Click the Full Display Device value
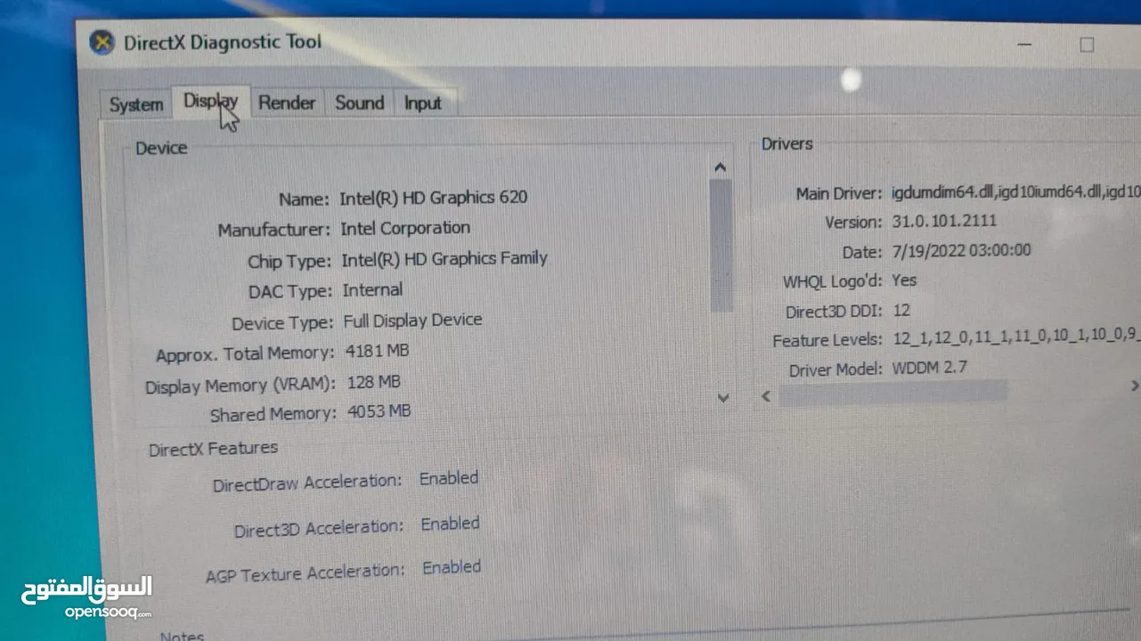This screenshot has width=1141, height=641. 412,320
